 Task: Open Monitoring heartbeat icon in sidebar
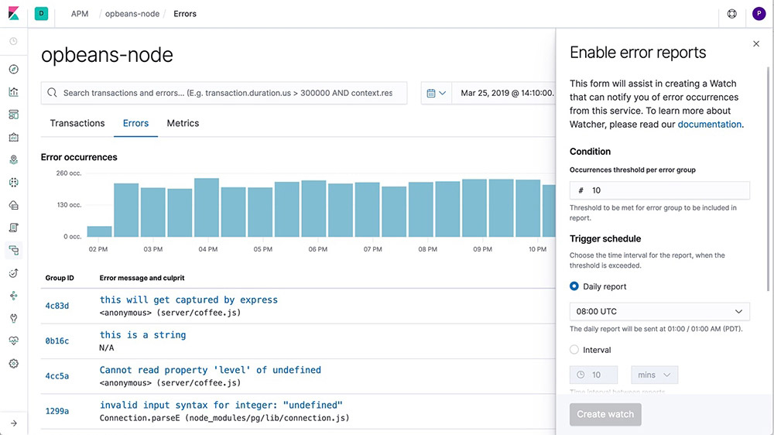[x=13, y=341]
